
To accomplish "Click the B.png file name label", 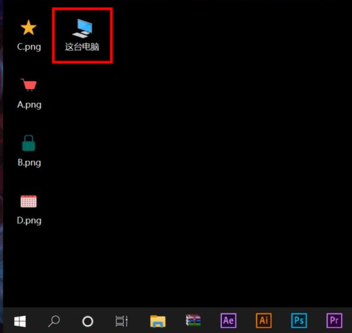I will point(29,163).
